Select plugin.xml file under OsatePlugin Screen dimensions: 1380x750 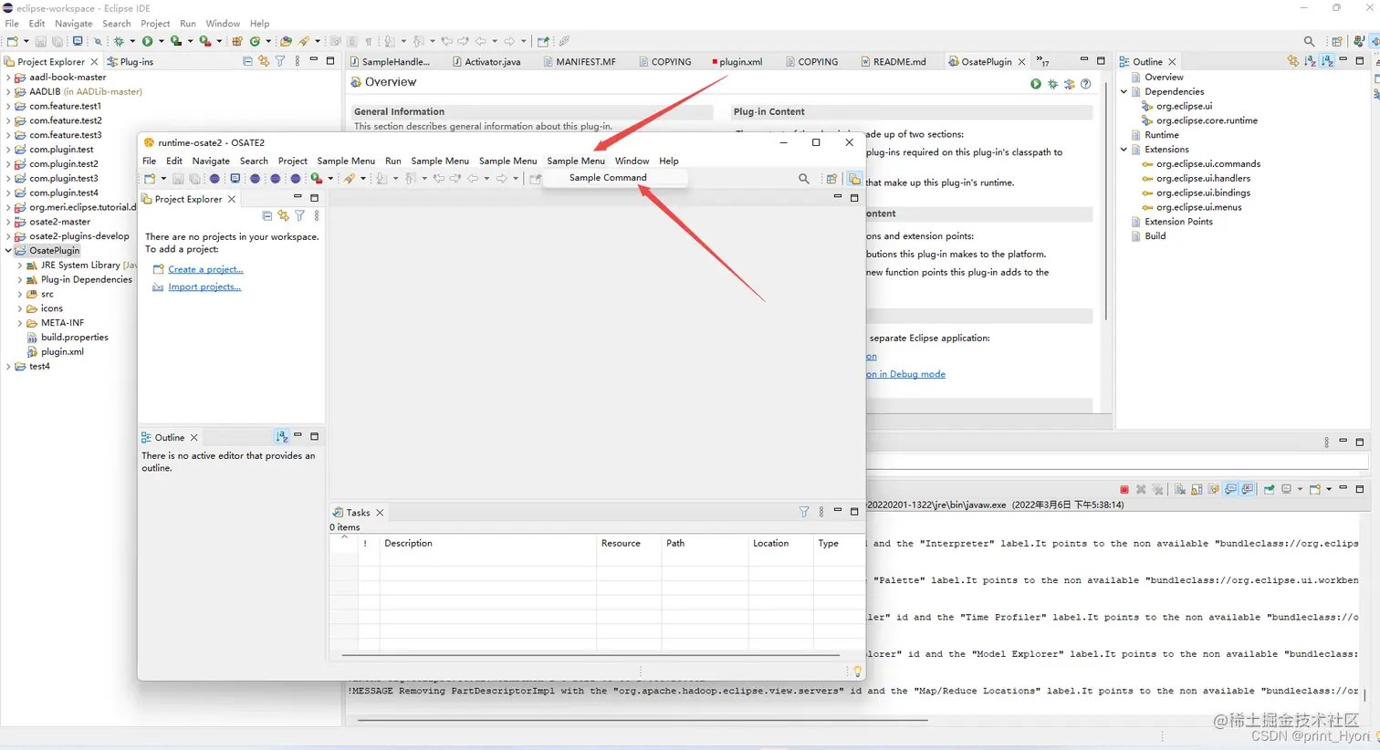tap(62, 352)
